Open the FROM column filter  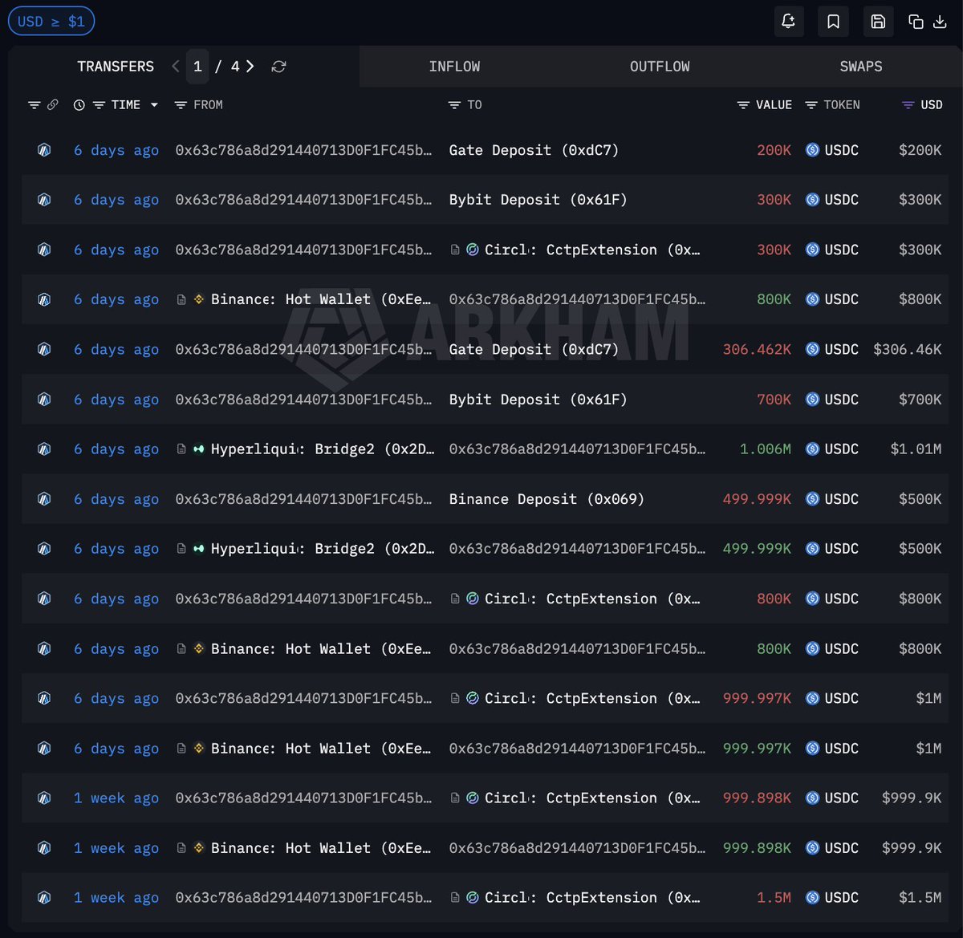pyautogui.click(x=181, y=105)
